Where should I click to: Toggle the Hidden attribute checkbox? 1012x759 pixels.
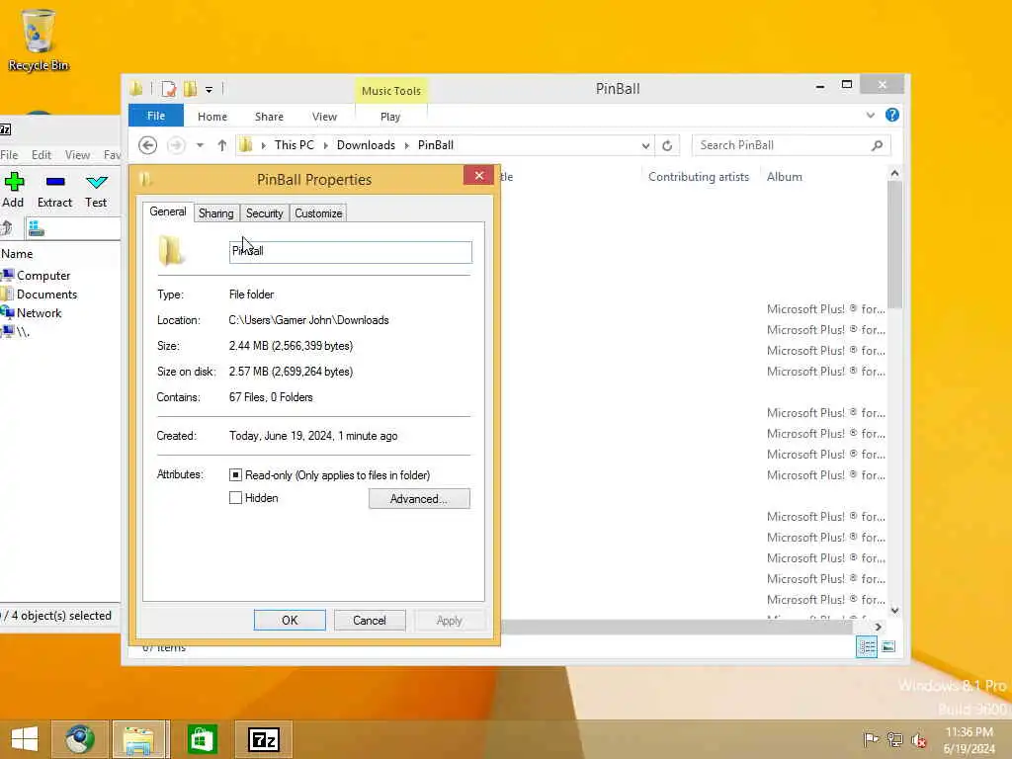235,498
